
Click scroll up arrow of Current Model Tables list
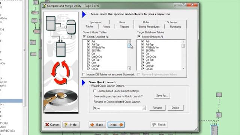point(129,42)
